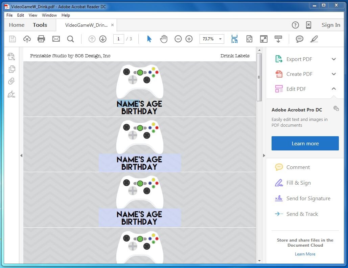Open the Page Thumbnails panel

[12, 69]
